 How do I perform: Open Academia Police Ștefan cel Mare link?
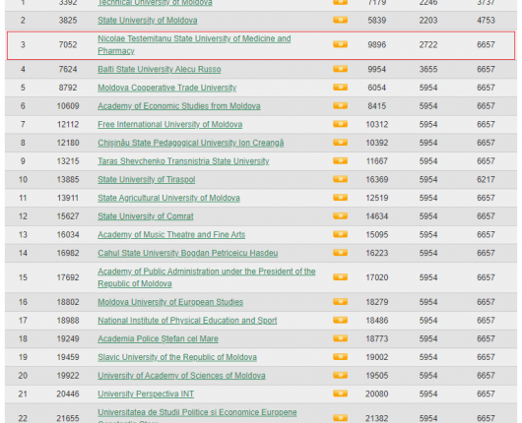click(158, 338)
